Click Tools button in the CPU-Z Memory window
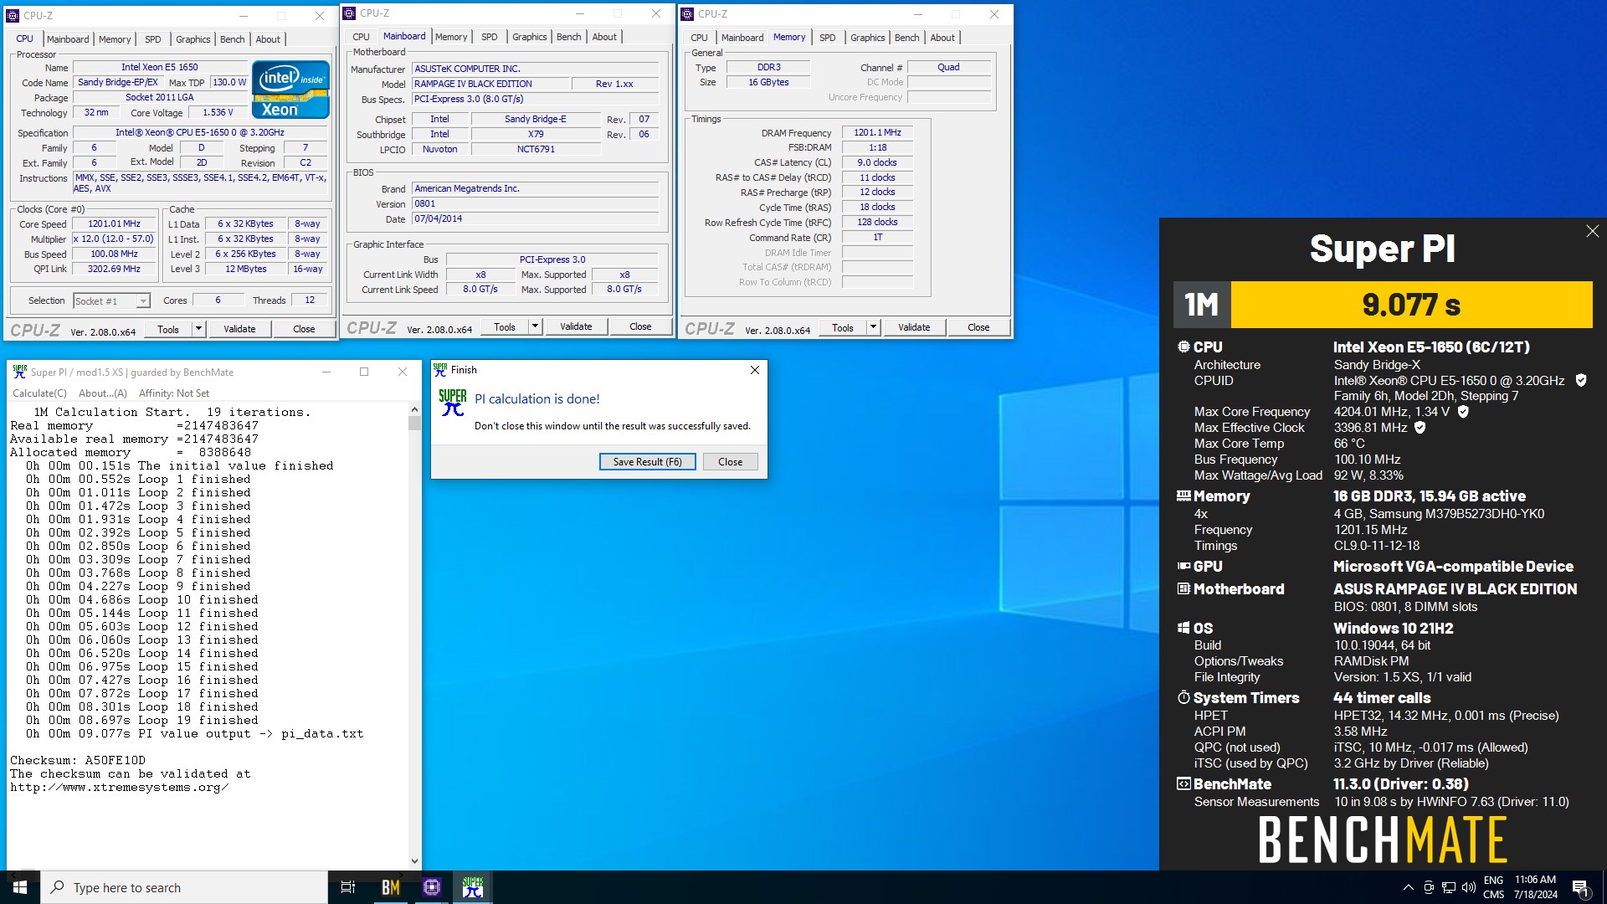 (x=843, y=327)
